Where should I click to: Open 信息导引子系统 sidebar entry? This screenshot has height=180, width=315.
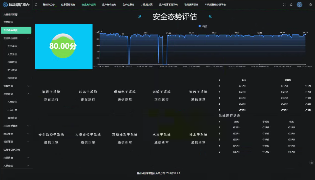[12, 150]
